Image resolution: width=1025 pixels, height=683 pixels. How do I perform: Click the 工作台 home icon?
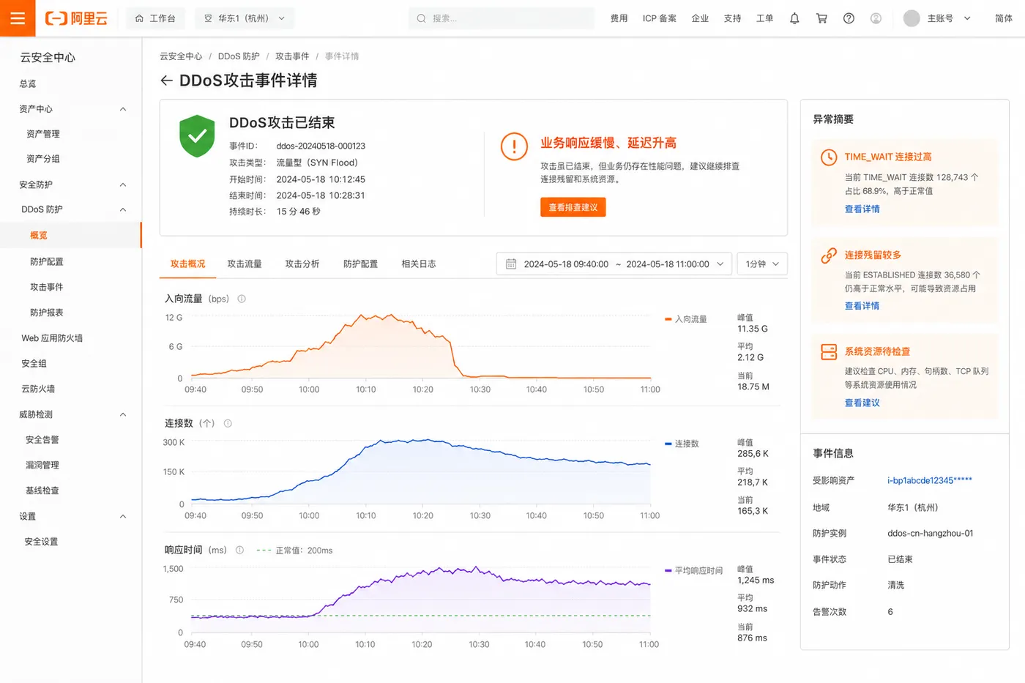point(139,18)
